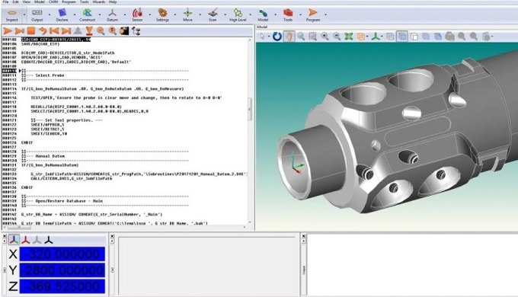Open the Inspect toolbar group
This screenshot has width=518, height=297.
pyautogui.click(x=12, y=15)
